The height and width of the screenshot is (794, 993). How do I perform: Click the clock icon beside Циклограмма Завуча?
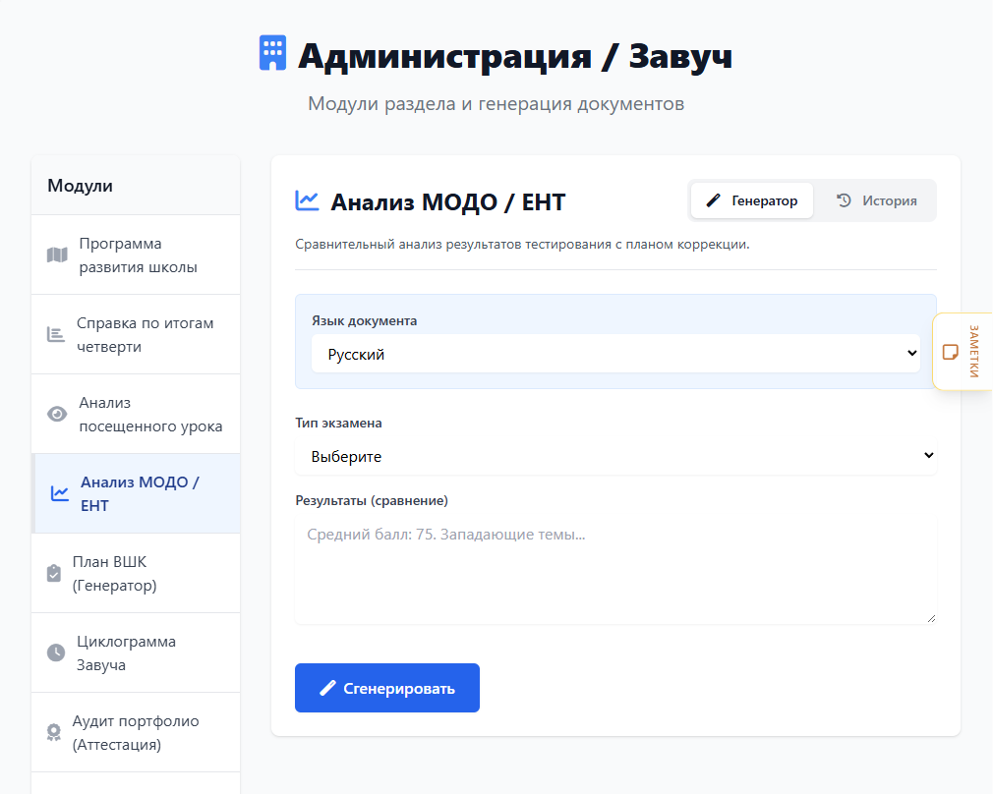[56, 652]
